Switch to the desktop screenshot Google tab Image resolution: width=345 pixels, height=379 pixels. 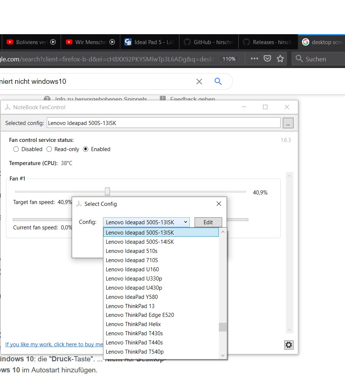coord(321,42)
